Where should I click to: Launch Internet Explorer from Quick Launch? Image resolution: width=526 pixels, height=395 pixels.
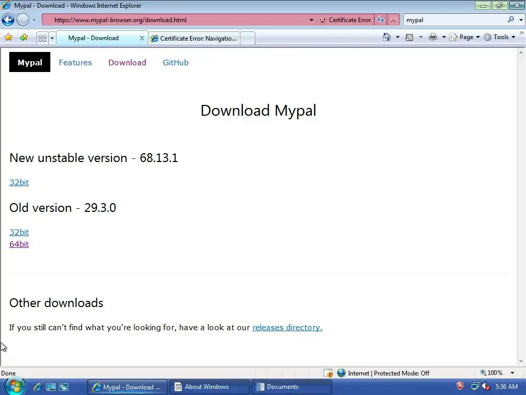point(37,387)
